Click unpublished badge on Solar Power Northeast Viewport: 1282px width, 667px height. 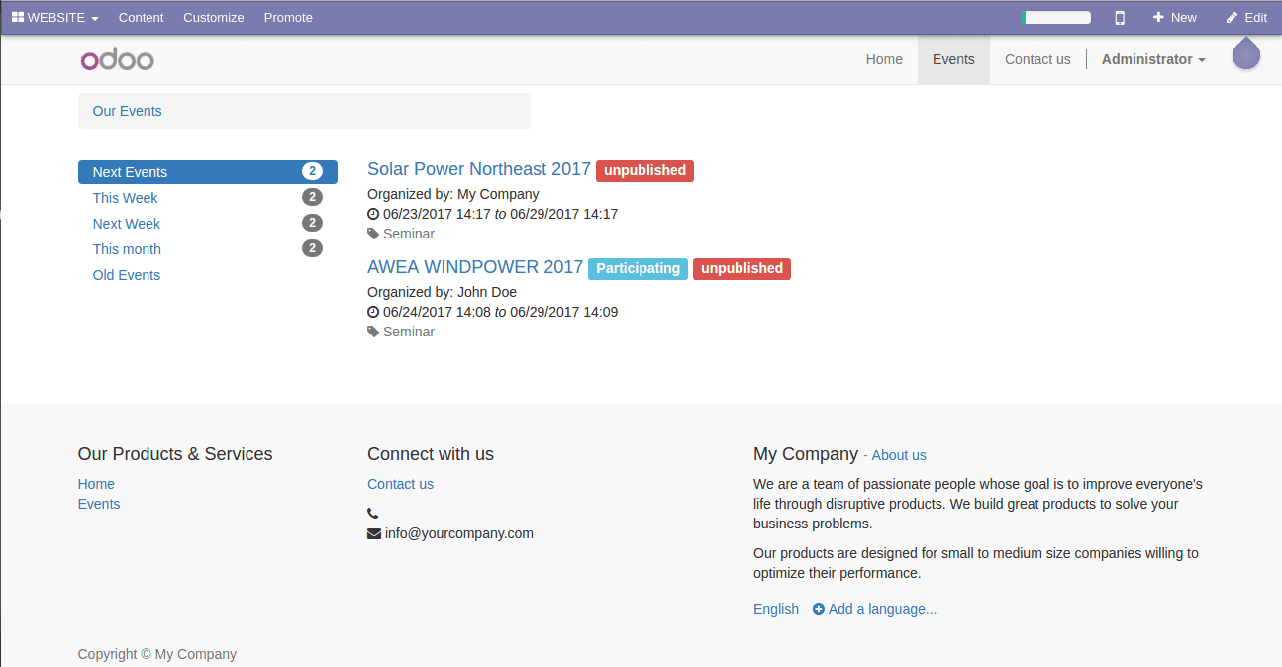point(644,170)
